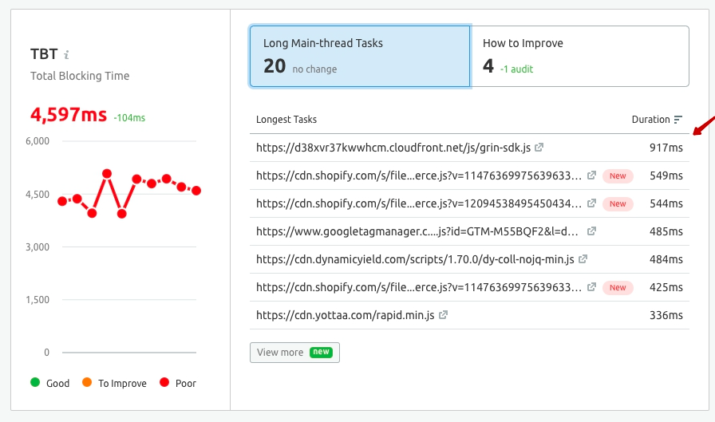Image resolution: width=715 pixels, height=422 pixels.
Task: Open external link icon for dy-coll-nojq-min.js
Action: coord(583,259)
